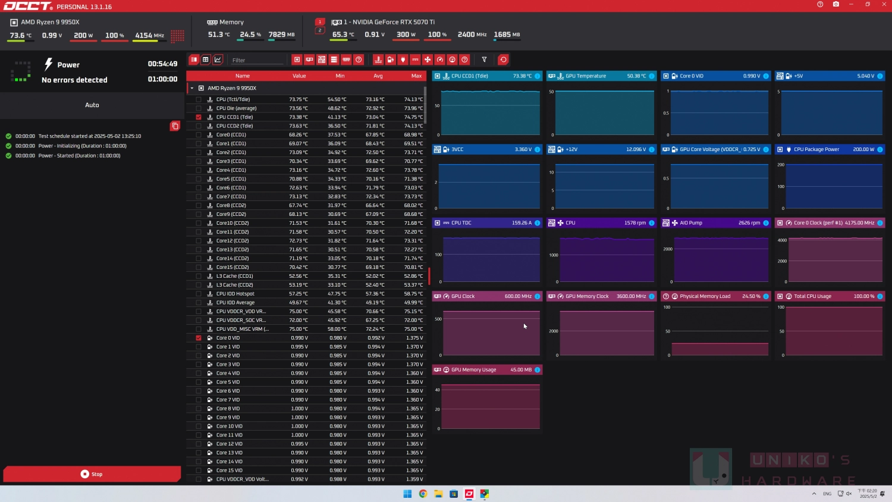Open the Windows Start menu
892x502 pixels.
pos(407,494)
